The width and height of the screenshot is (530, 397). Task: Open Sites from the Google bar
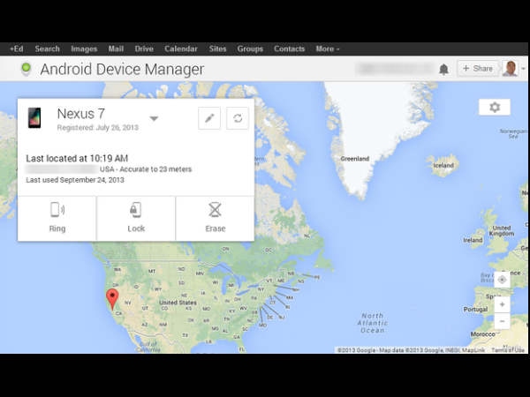coord(217,49)
